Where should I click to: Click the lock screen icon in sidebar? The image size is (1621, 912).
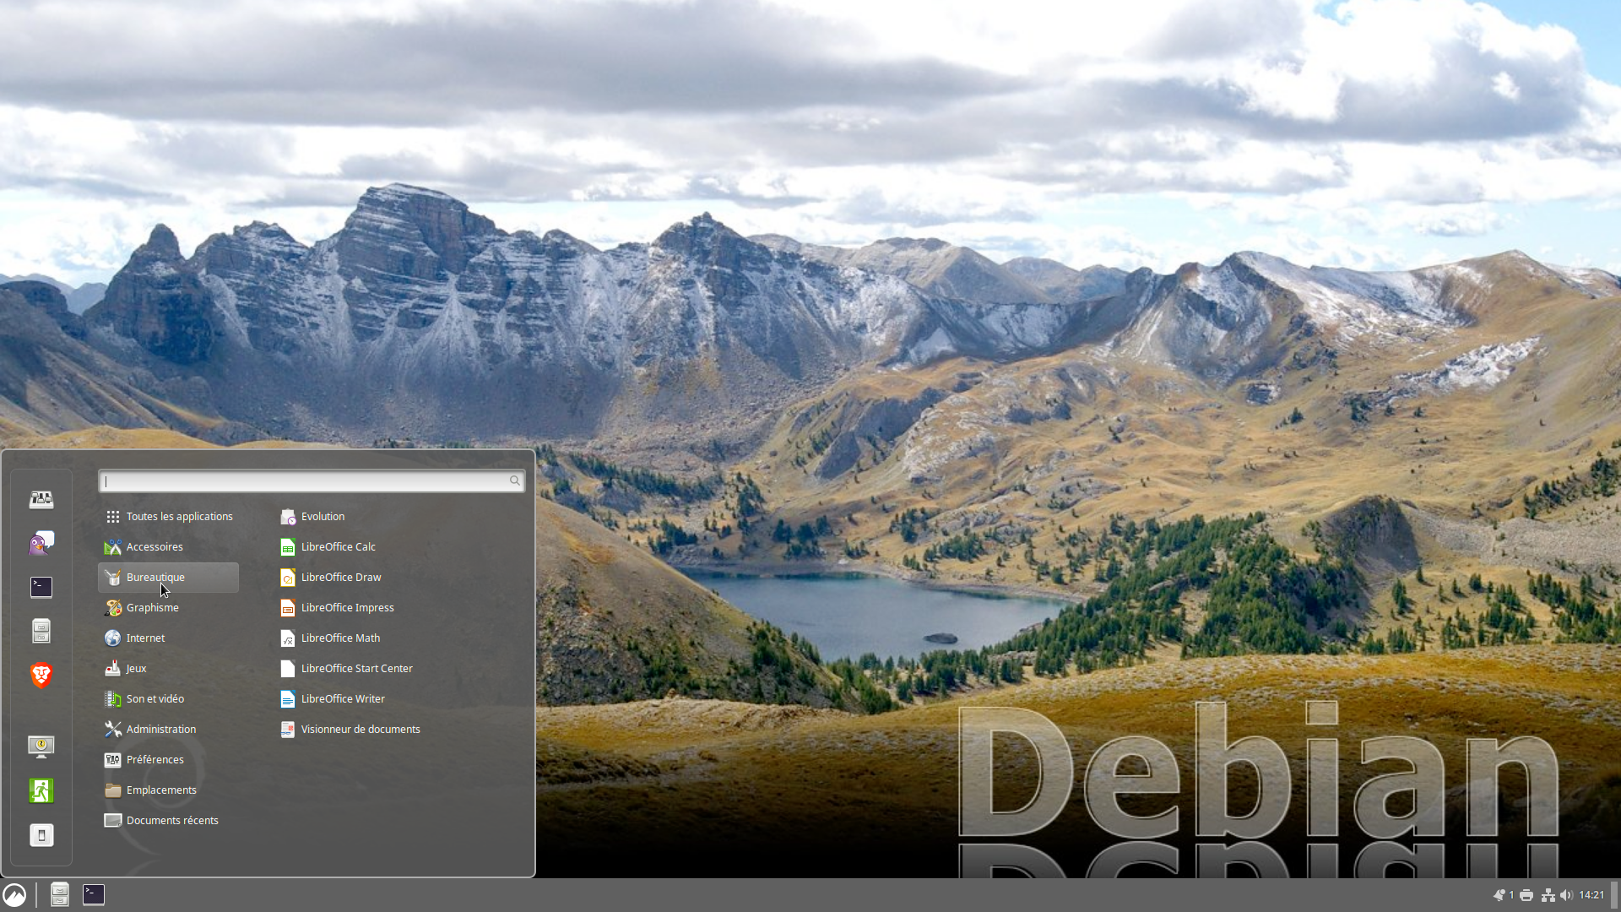[x=41, y=746]
